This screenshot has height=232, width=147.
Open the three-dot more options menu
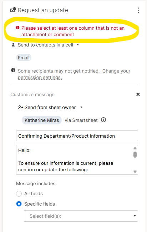point(138,10)
